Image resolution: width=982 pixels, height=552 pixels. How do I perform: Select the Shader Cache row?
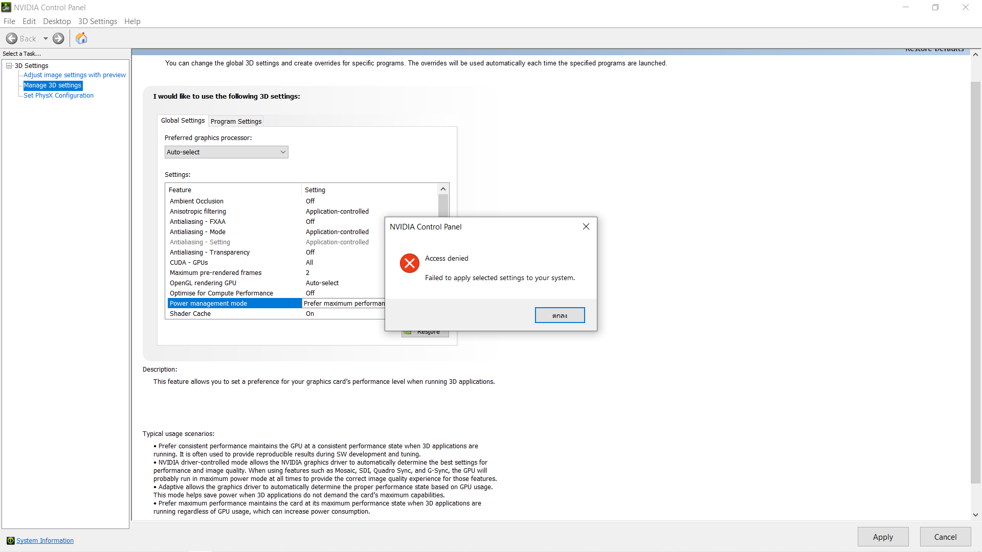pos(276,314)
